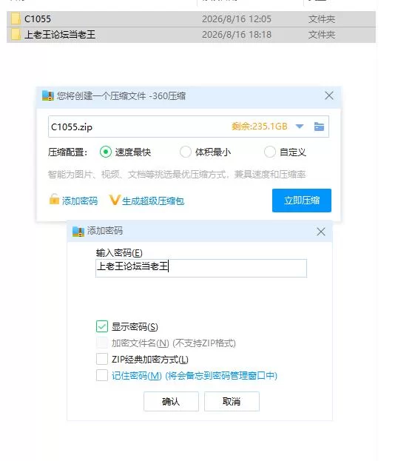
Task: Cancel the password dialog via 取消
Action: coord(232,401)
